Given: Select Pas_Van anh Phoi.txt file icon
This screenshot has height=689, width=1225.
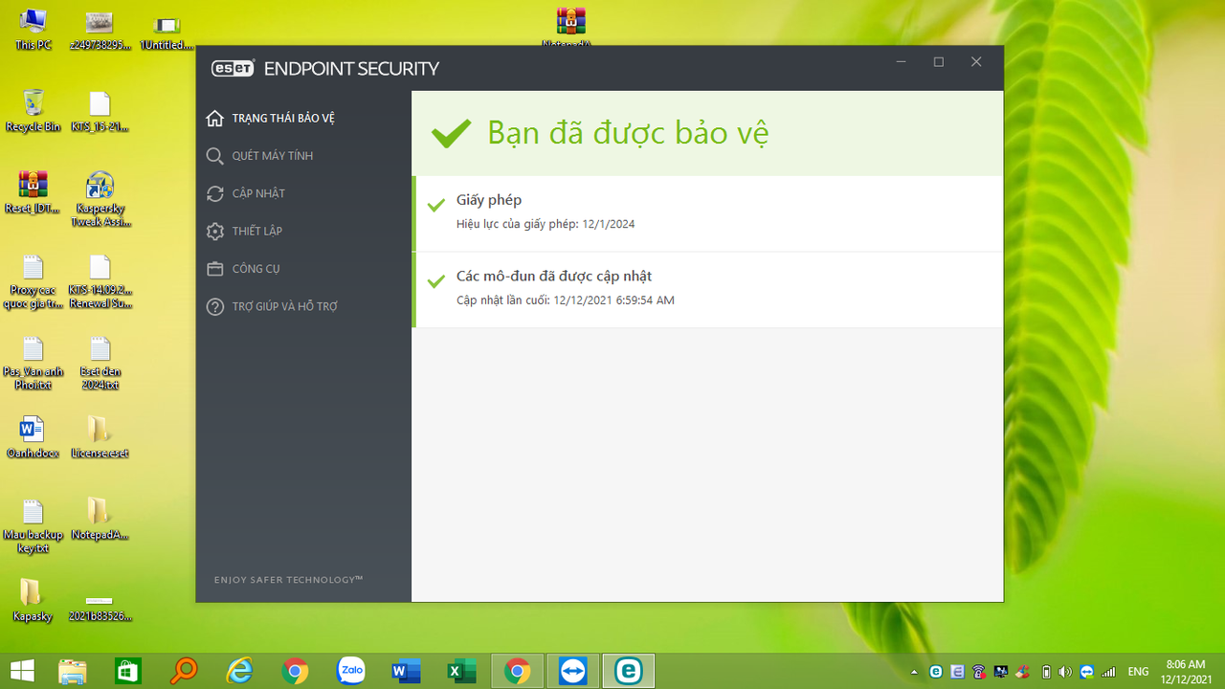Looking at the screenshot, I should click(33, 363).
